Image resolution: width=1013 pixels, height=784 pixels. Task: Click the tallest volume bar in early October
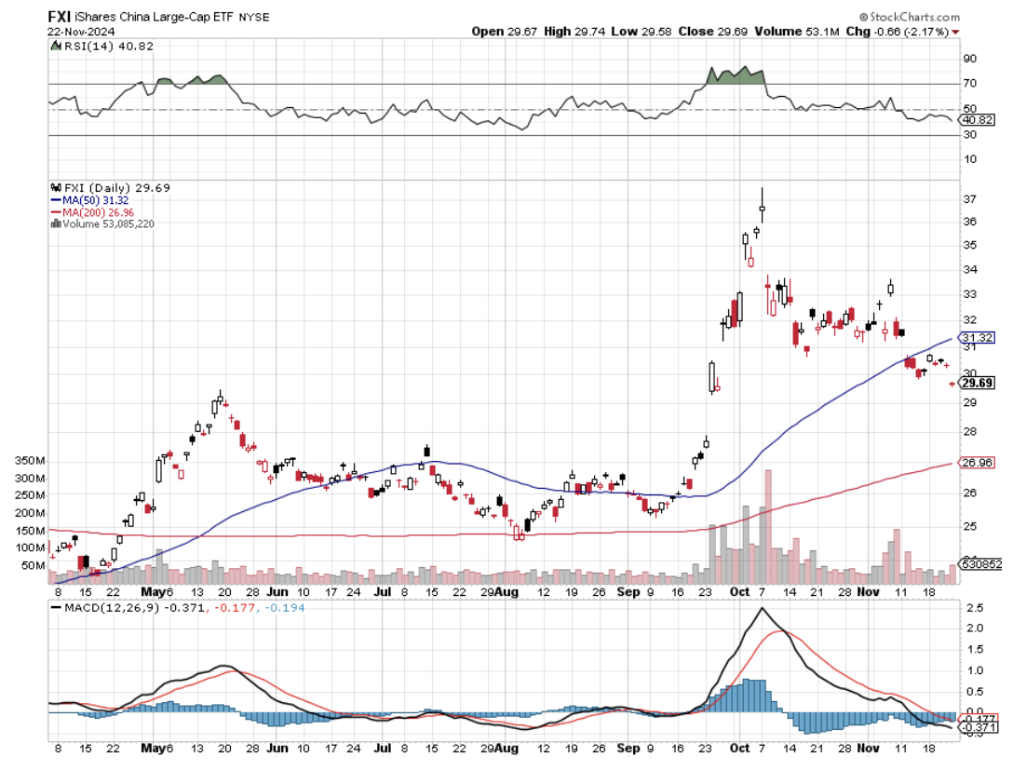(x=768, y=526)
